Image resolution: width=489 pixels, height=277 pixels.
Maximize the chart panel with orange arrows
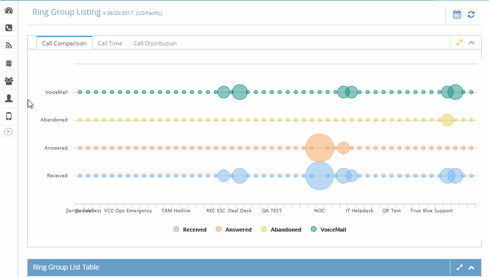click(x=459, y=42)
